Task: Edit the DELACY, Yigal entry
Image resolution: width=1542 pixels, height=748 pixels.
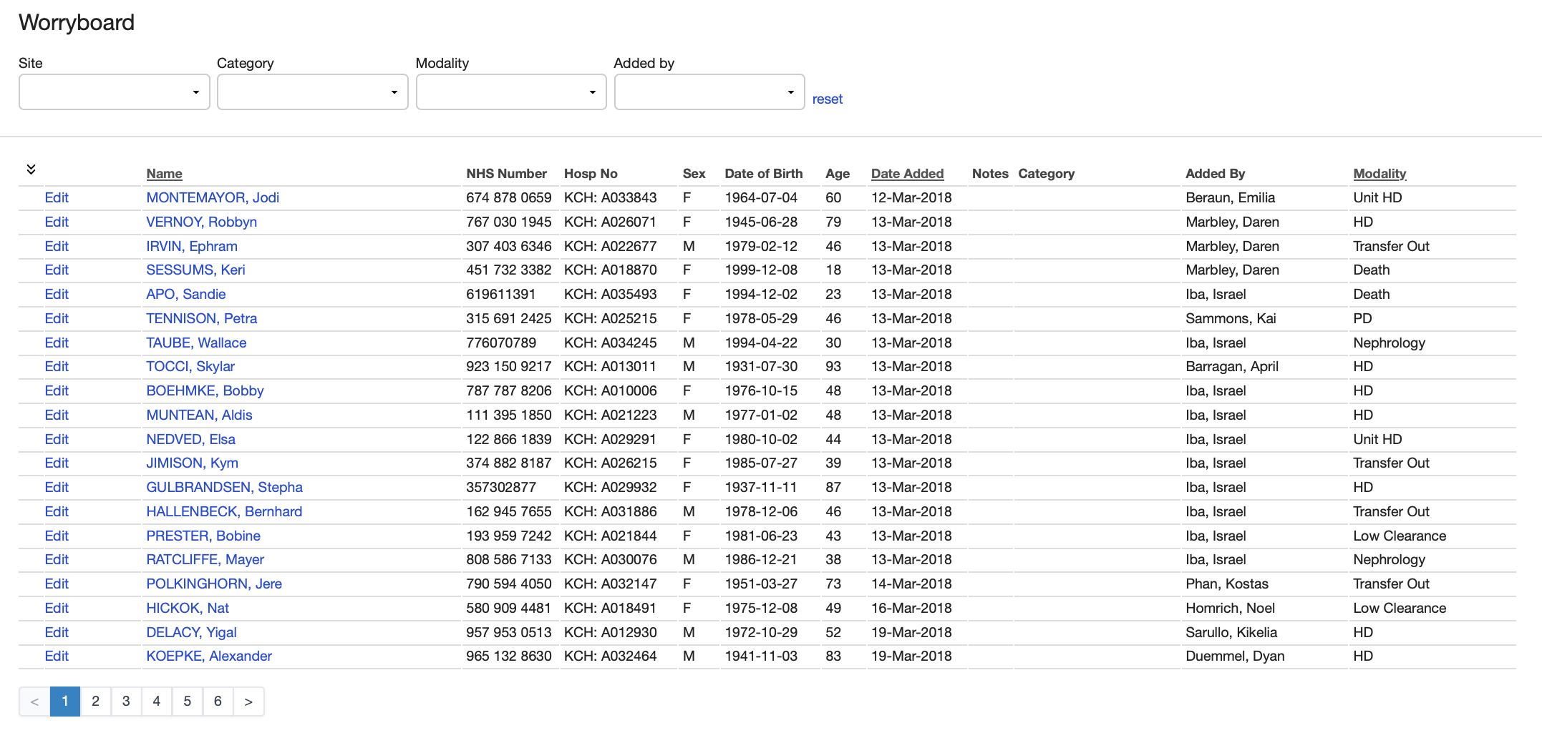Action: (x=57, y=633)
